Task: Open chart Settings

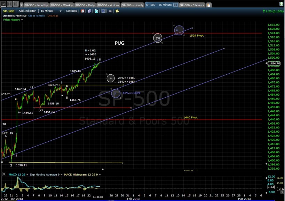Action: [x=71, y=11]
